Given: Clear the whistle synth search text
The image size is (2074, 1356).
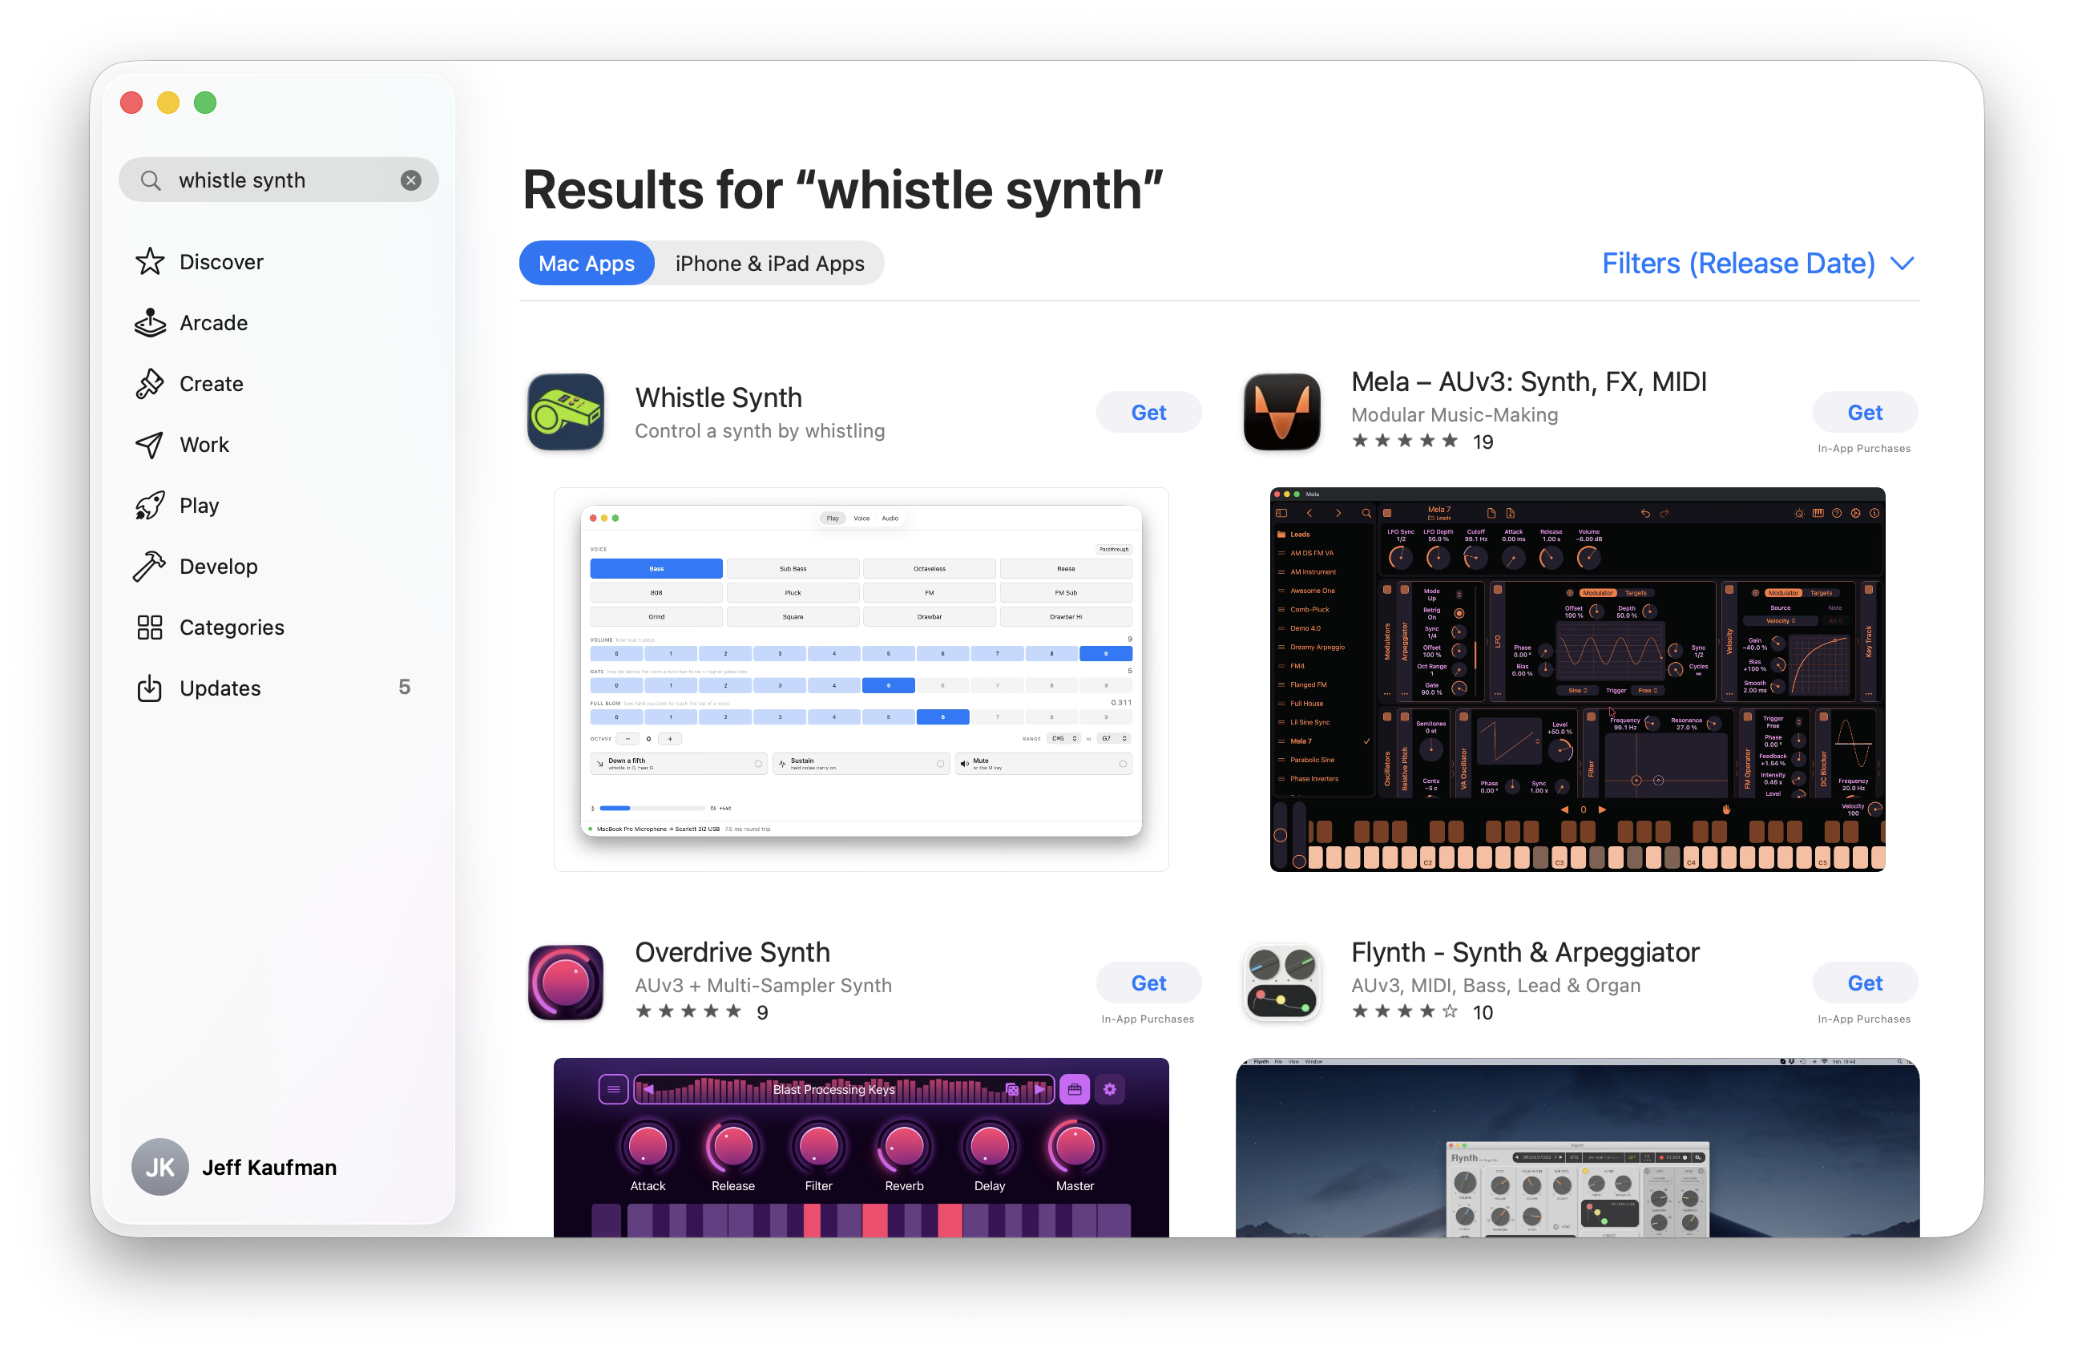Looking at the screenshot, I should [x=411, y=180].
